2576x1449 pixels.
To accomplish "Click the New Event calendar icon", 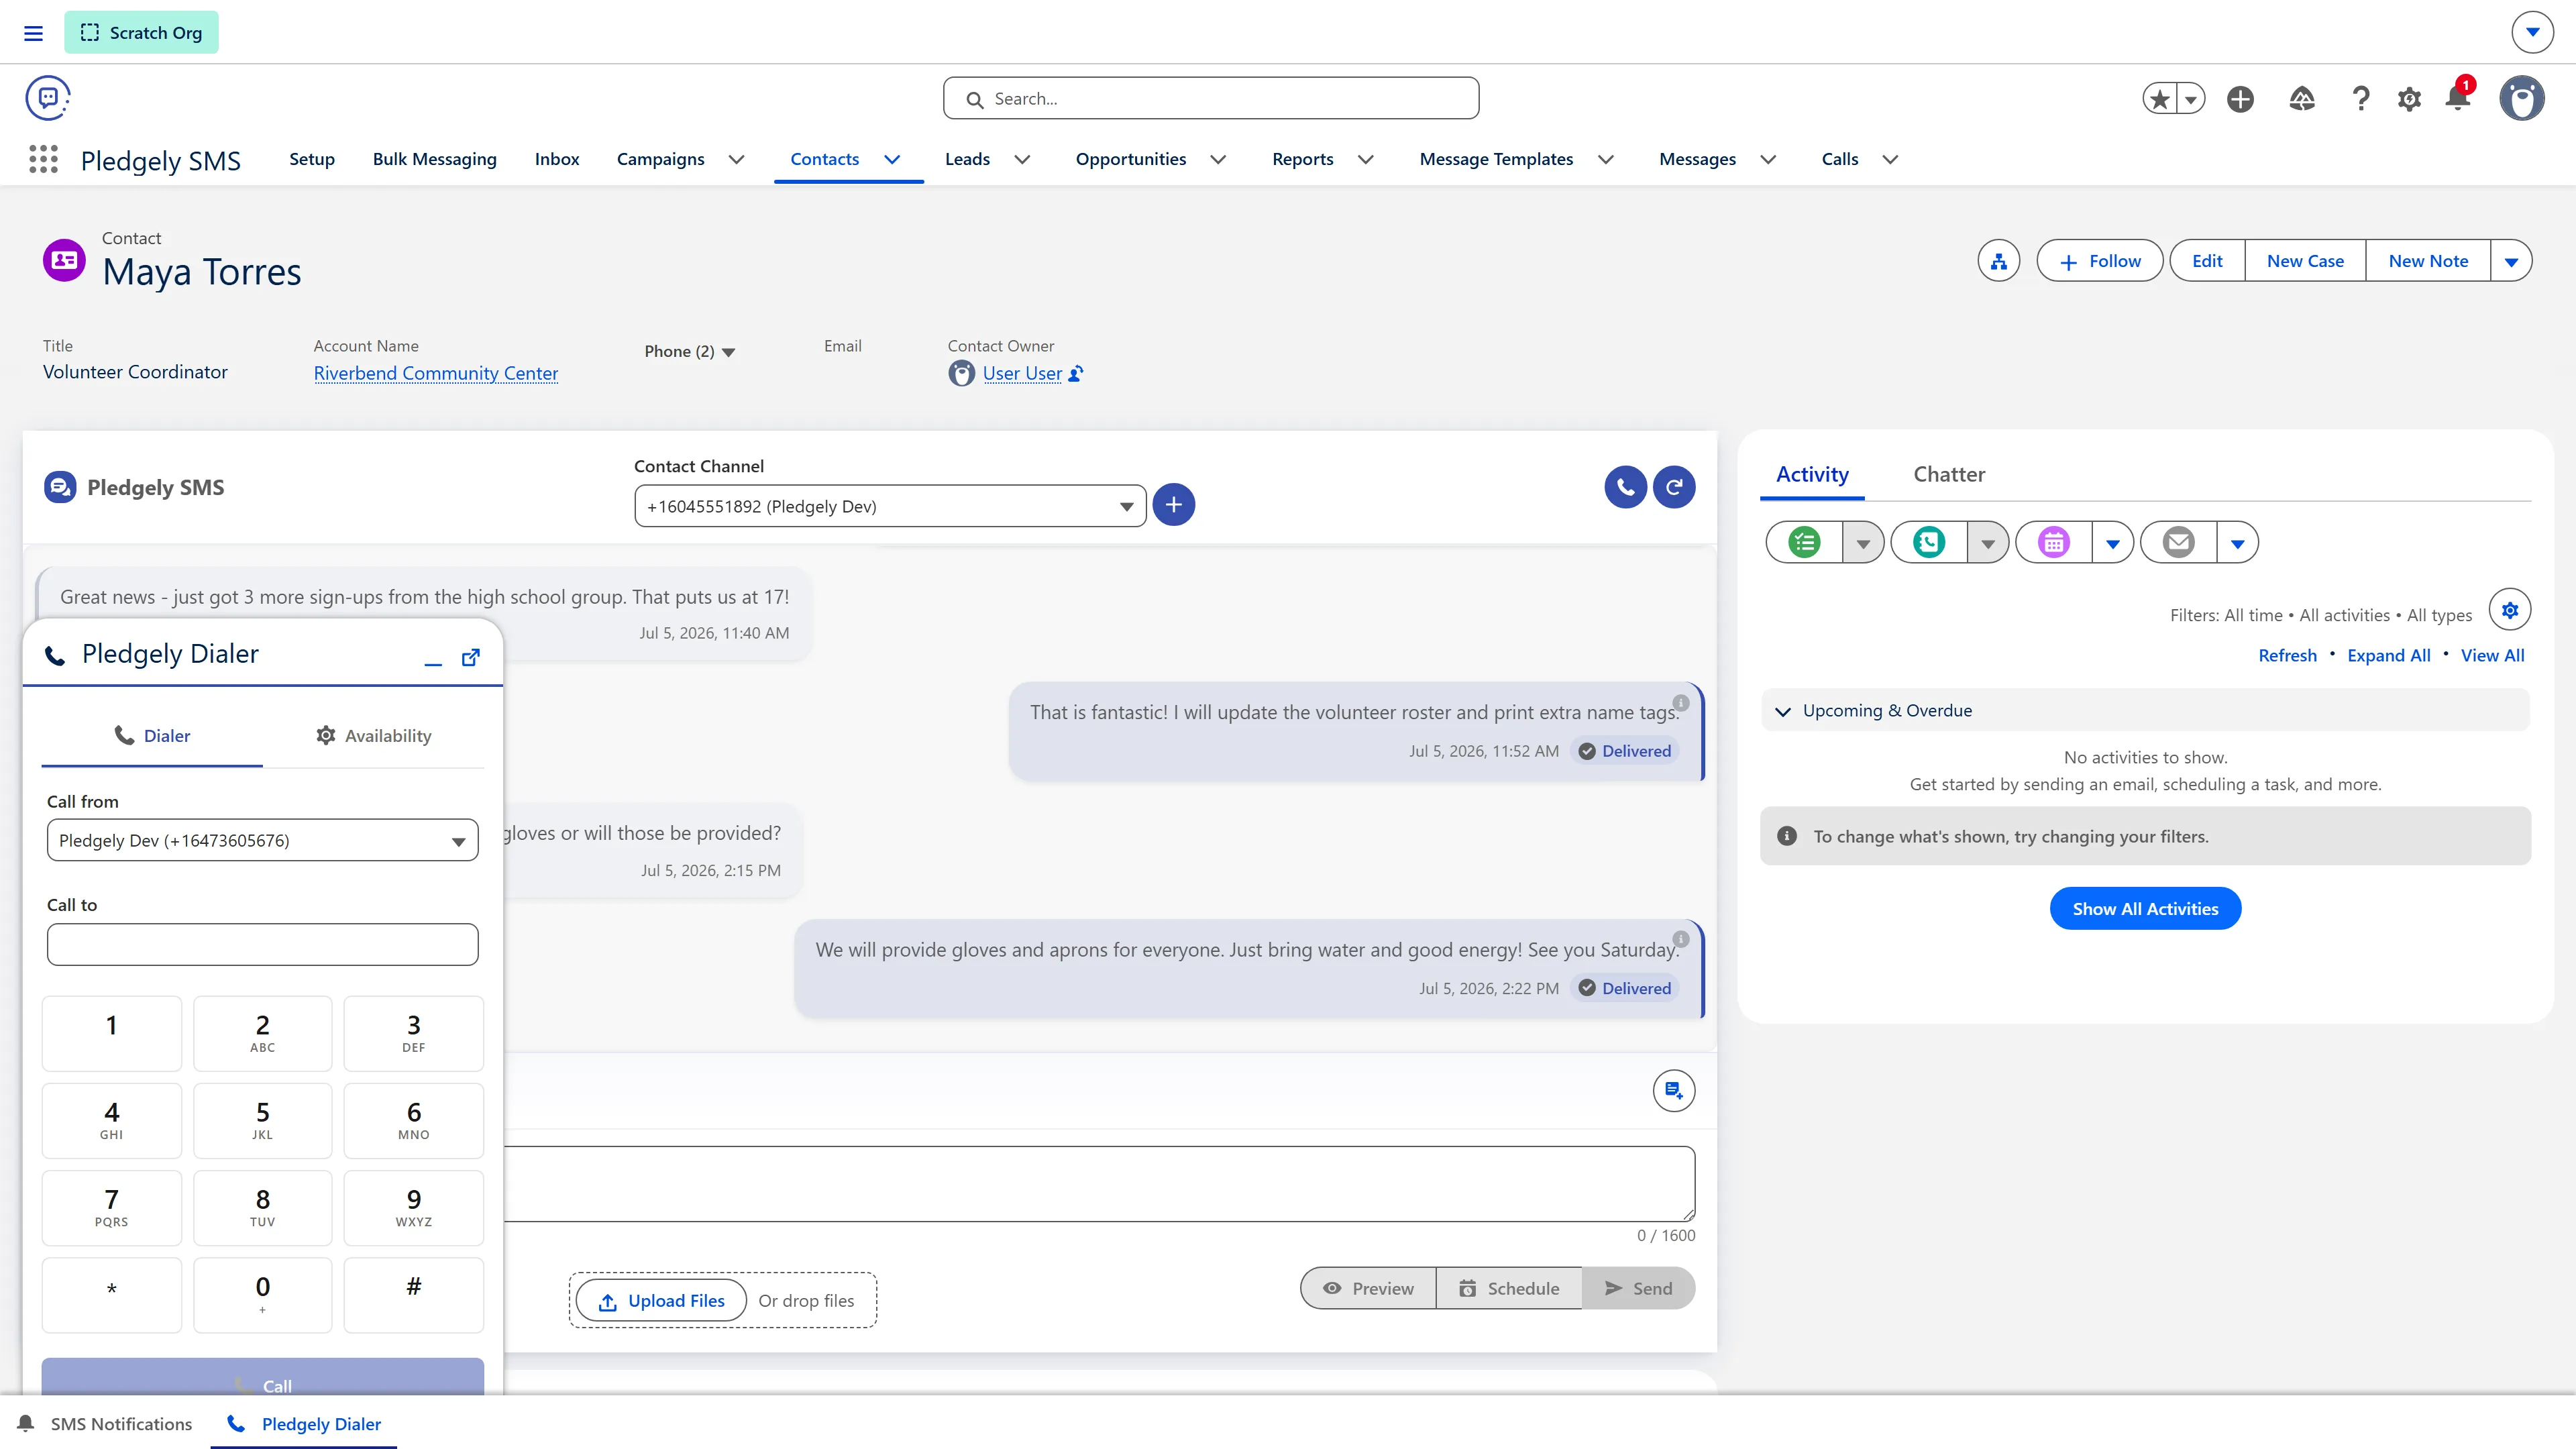I will point(2054,543).
